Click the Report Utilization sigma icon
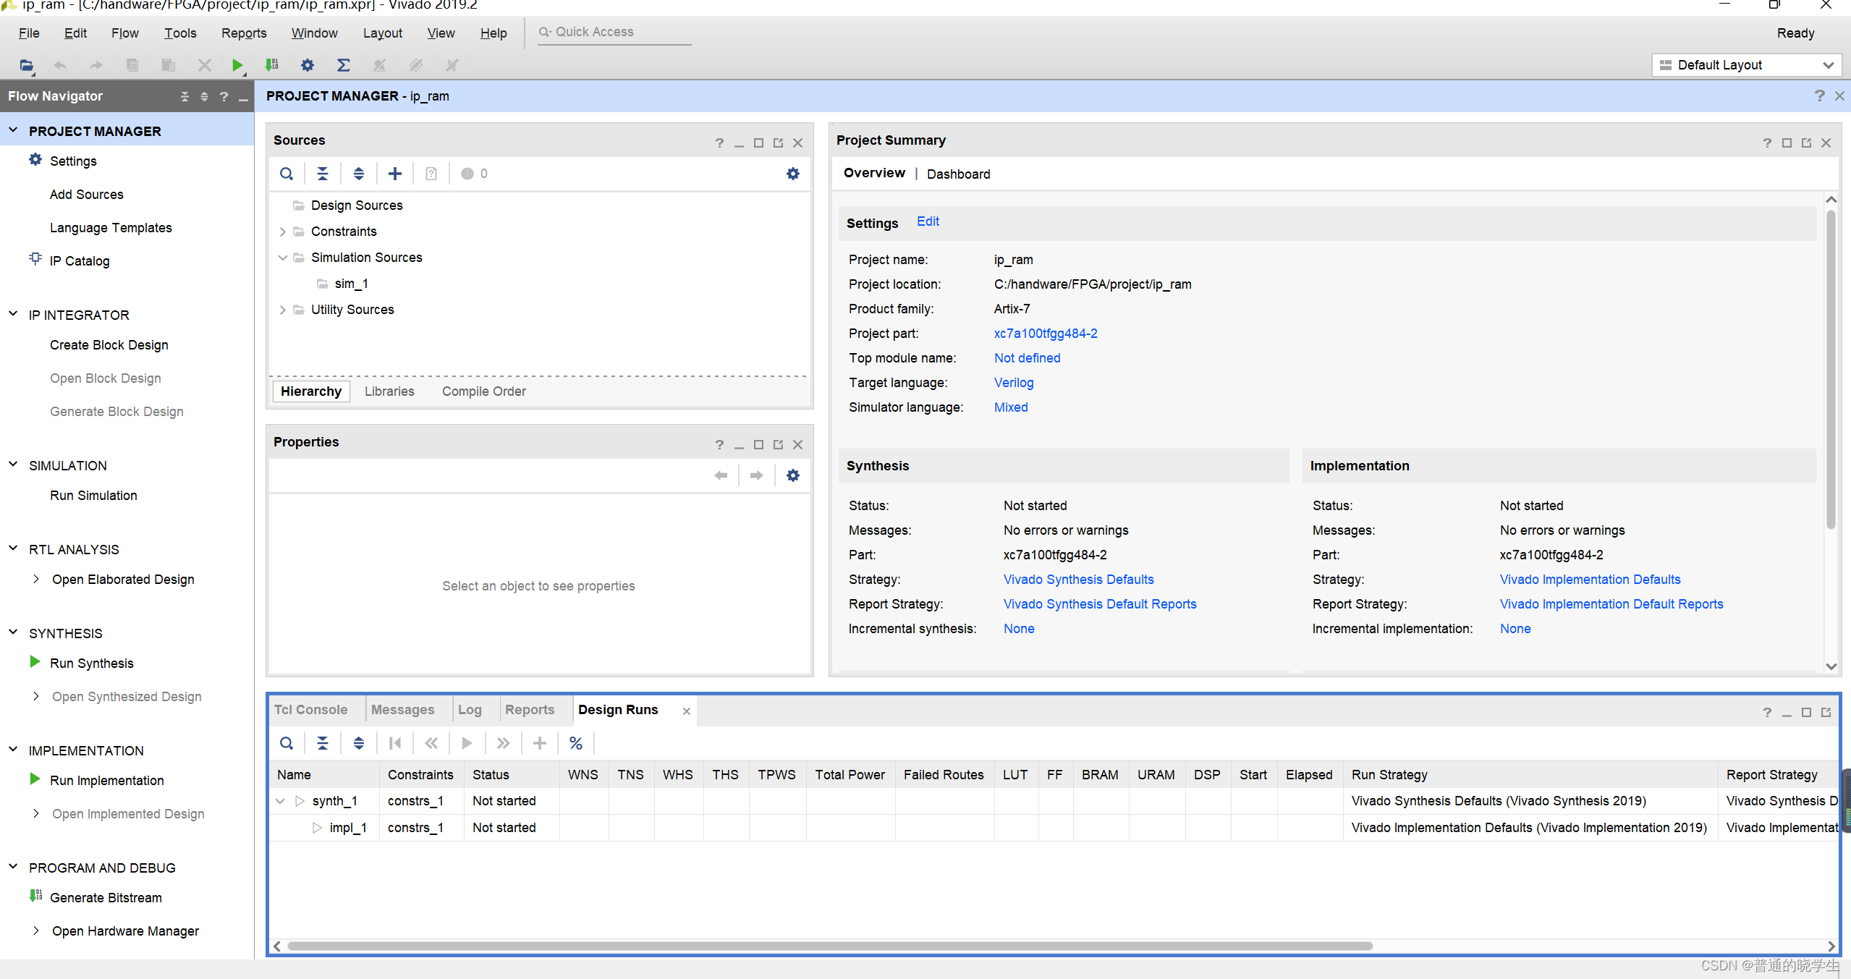Image resolution: width=1851 pixels, height=979 pixels. [343, 65]
